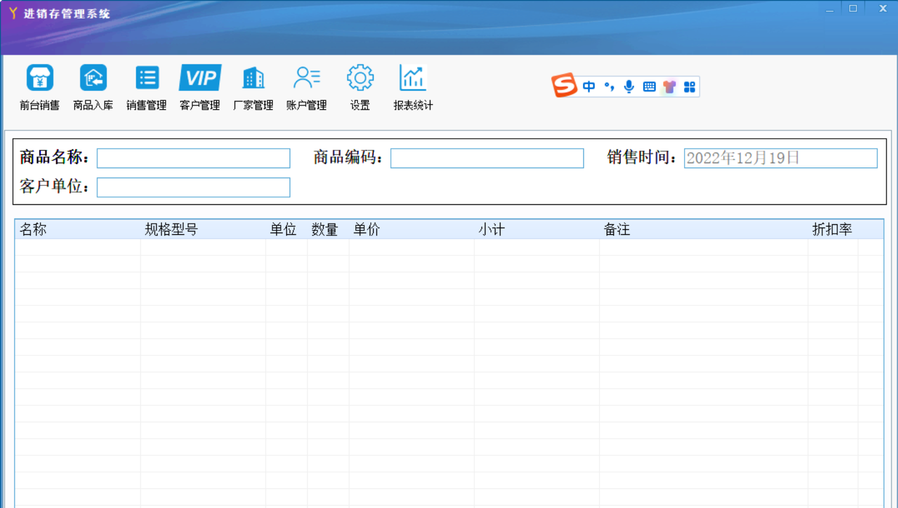
Task: Open the 前台销售 front desk sales module
Action: [39, 87]
